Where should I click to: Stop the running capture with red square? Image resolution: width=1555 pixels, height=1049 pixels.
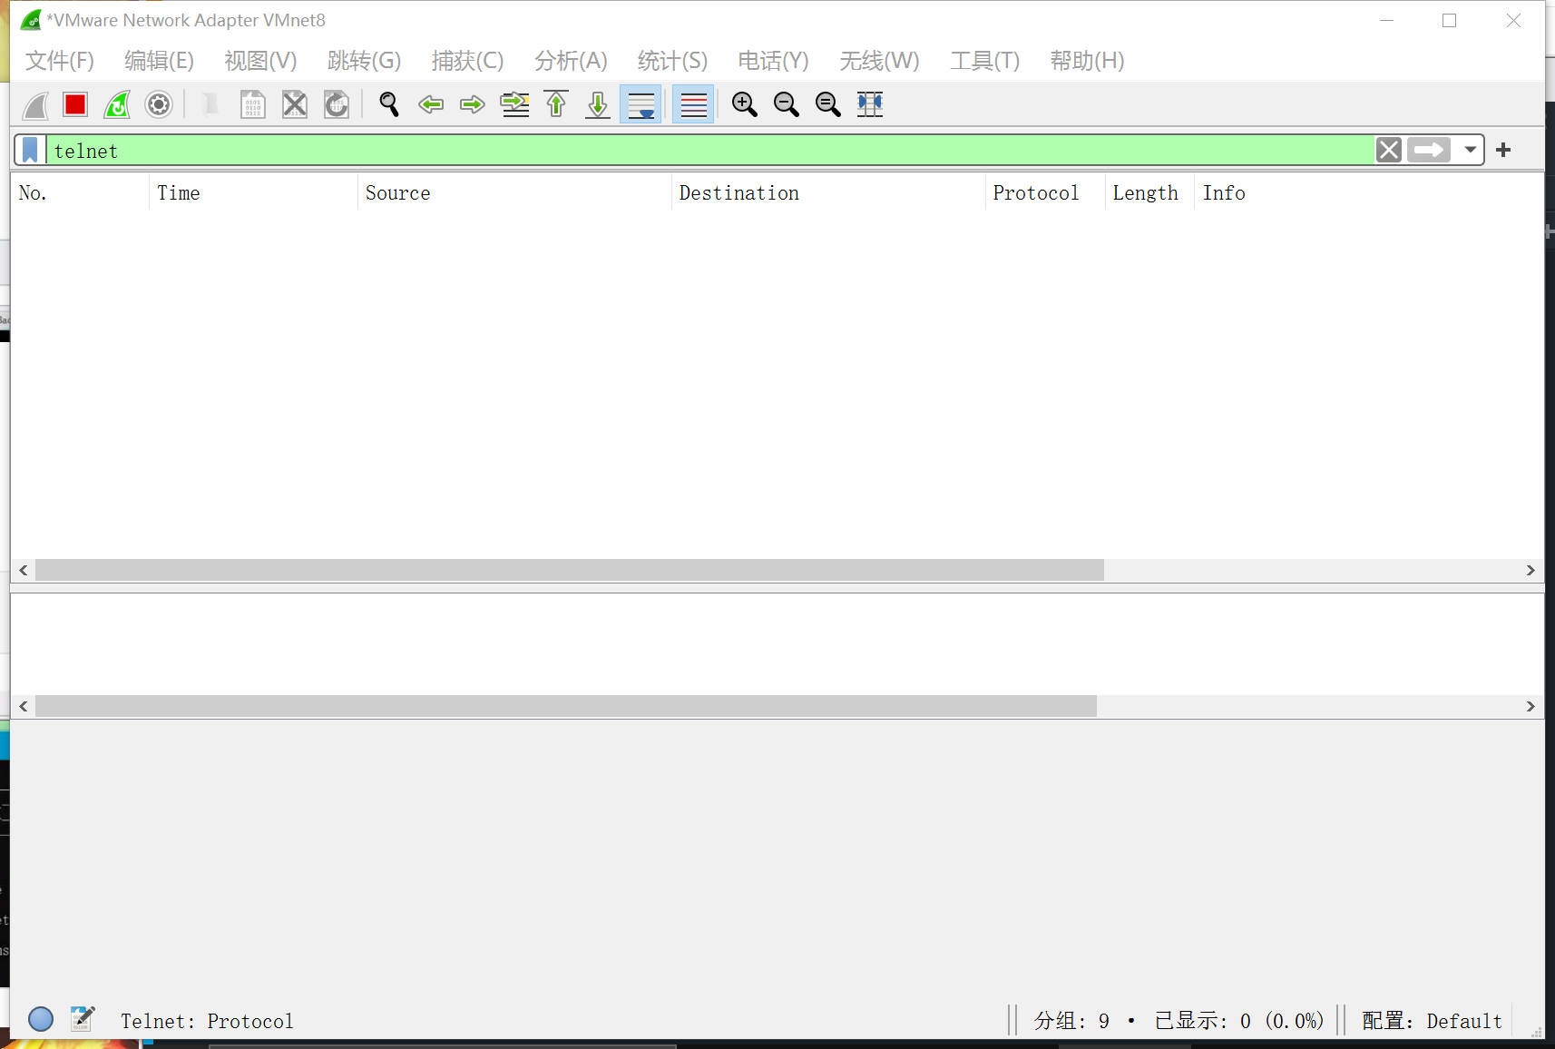click(75, 104)
